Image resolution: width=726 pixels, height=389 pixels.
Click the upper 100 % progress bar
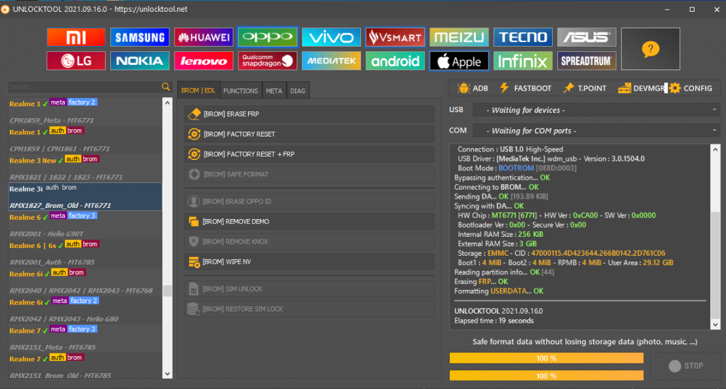tap(546, 358)
